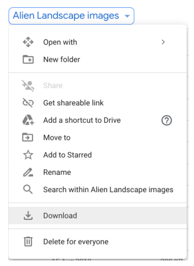Click the Rename pencil icon
Image resolution: width=194 pixels, height=266 pixels.
tap(28, 172)
